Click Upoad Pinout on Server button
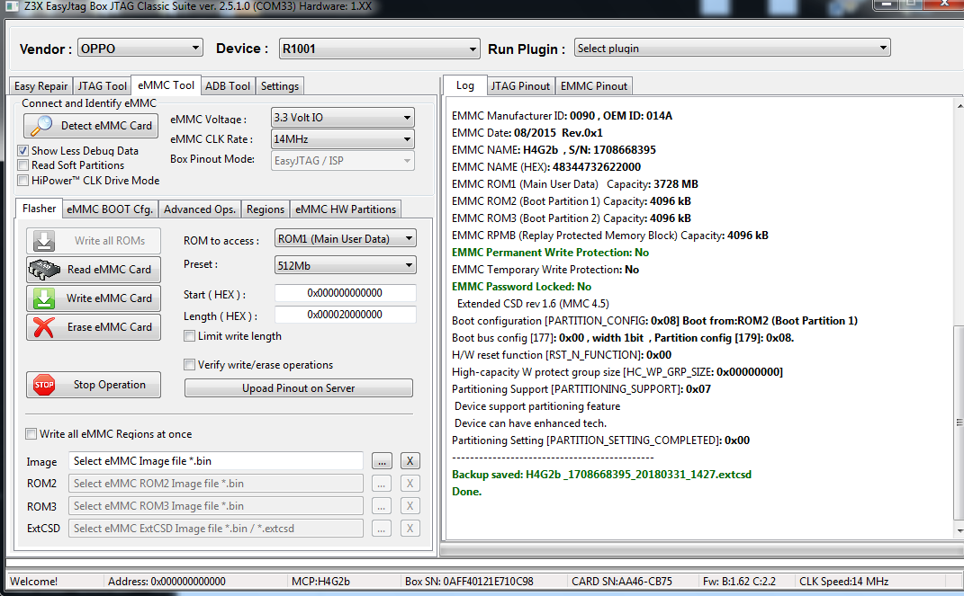This screenshot has width=964, height=596. [x=299, y=388]
